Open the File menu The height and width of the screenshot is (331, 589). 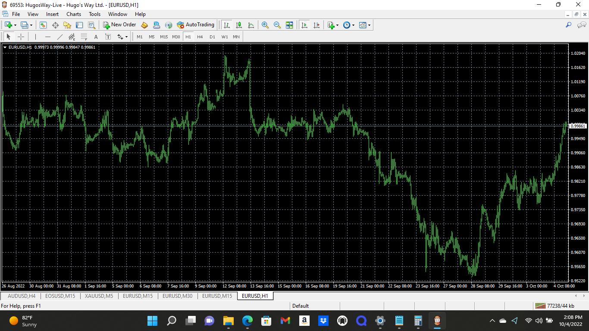pos(16,14)
